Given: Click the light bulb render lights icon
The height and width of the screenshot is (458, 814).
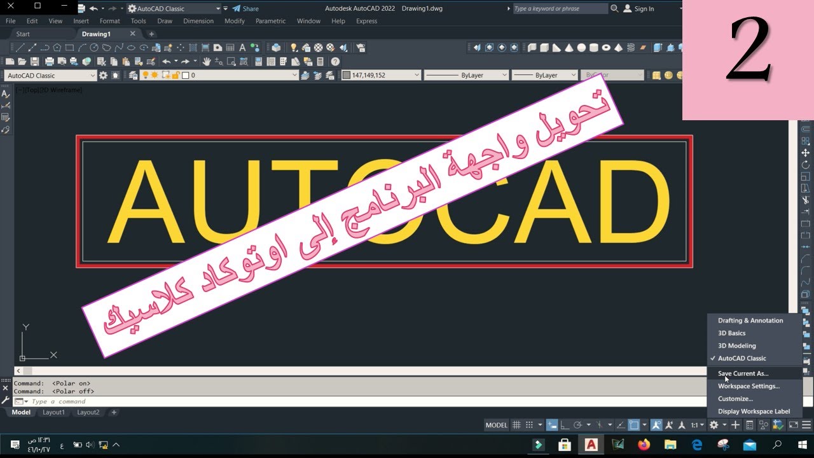Looking at the screenshot, I should (293, 48).
